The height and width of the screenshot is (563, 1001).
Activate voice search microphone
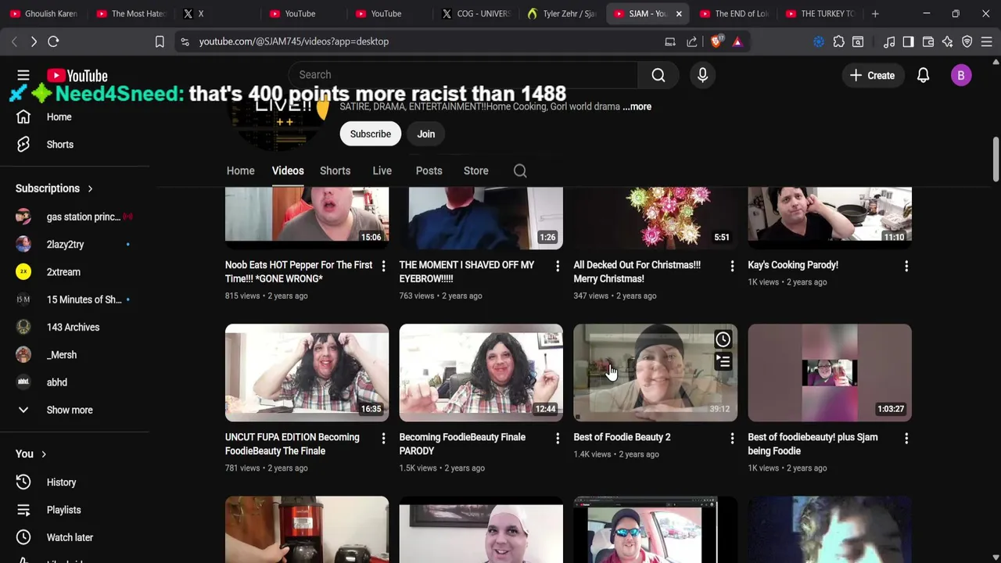point(702,75)
